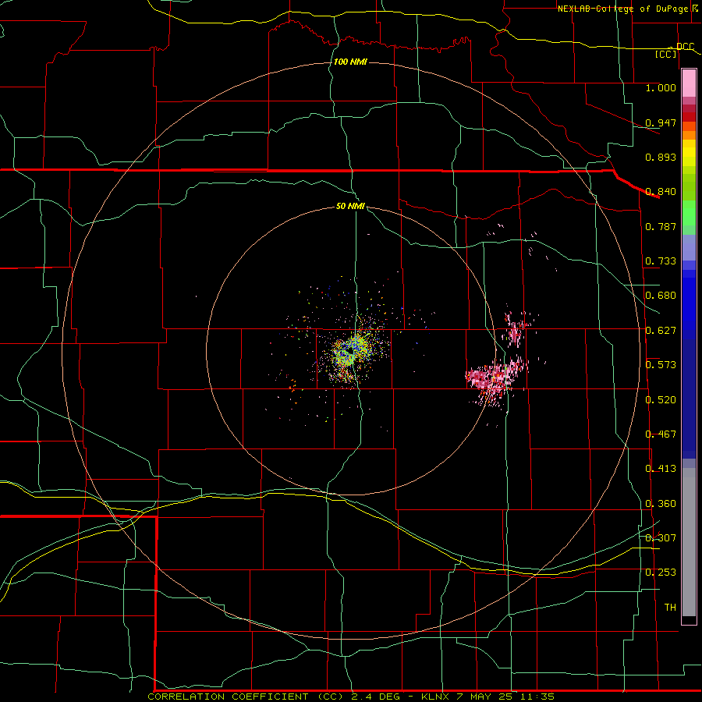Click the TH label on the legend
The height and width of the screenshot is (702, 702).
[x=670, y=608]
